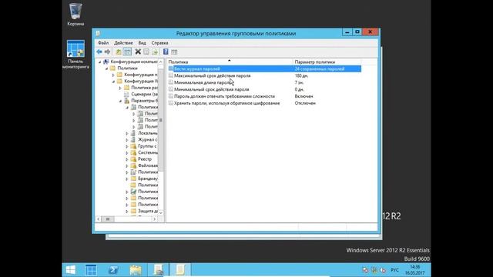The width and height of the screenshot is (493, 277).
Task: Select Хранить пароли, используя обратимое шифрование
Action: [227, 103]
